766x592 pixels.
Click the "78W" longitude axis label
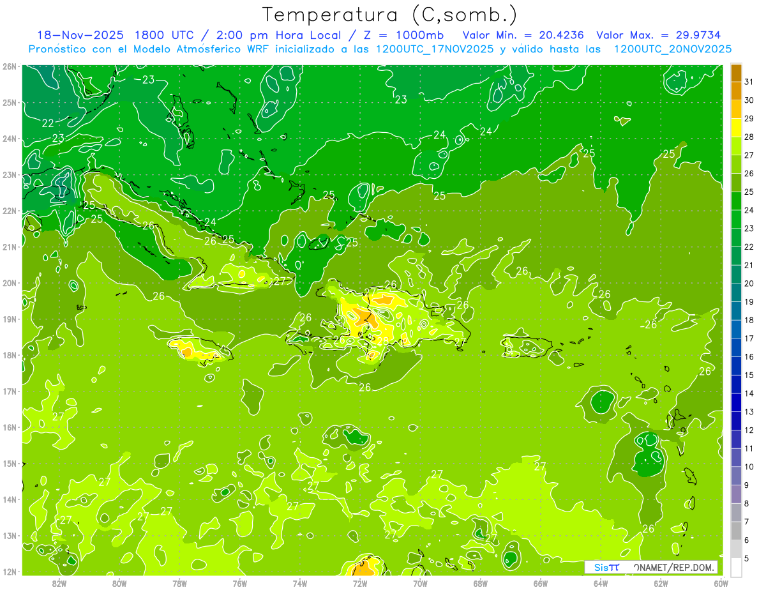[179, 583]
